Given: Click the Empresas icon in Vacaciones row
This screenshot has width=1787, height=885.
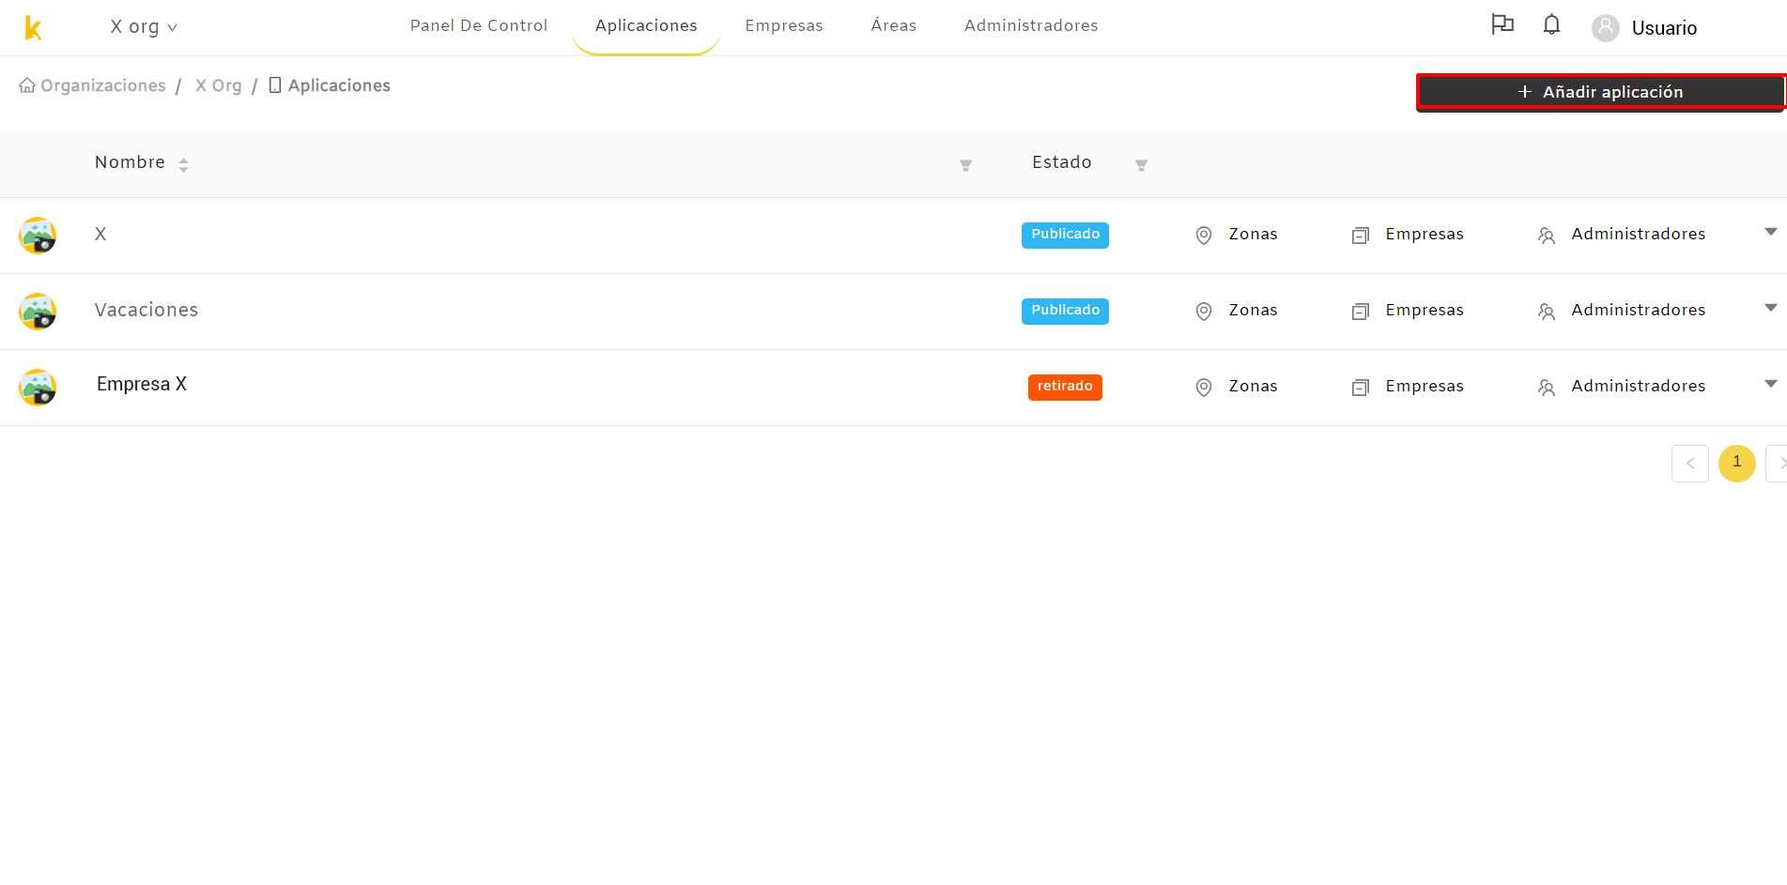Looking at the screenshot, I should [1361, 312].
